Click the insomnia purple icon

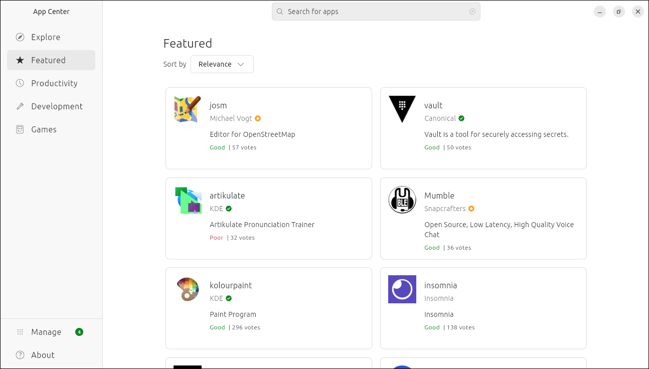tap(402, 289)
